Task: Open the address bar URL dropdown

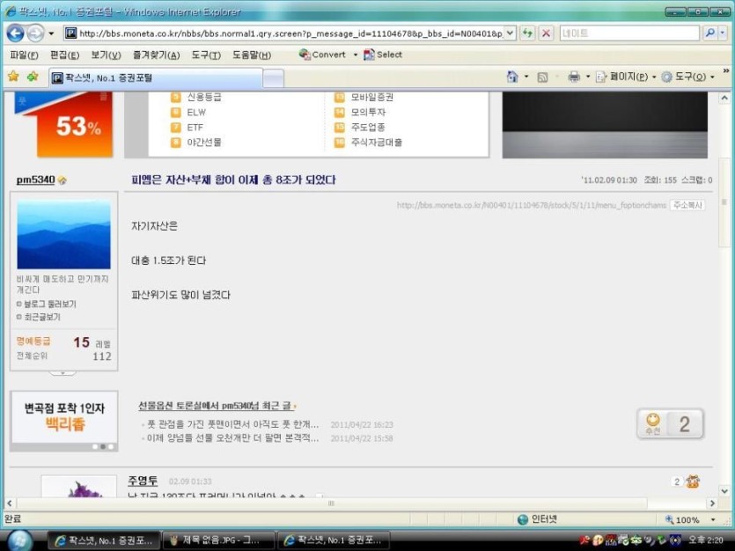Action: click(x=510, y=33)
